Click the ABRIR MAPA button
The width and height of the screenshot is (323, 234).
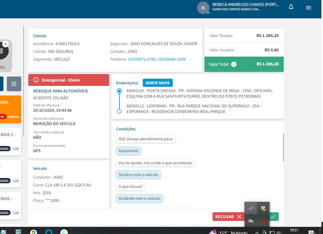pyautogui.click(x=157, y=83)
